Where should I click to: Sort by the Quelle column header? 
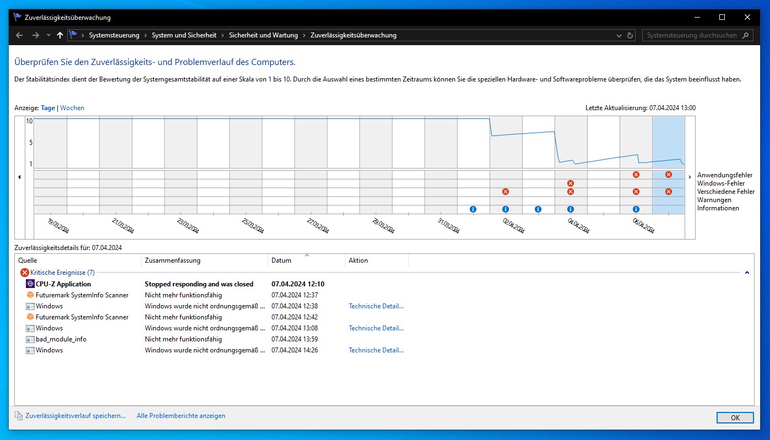78,260
